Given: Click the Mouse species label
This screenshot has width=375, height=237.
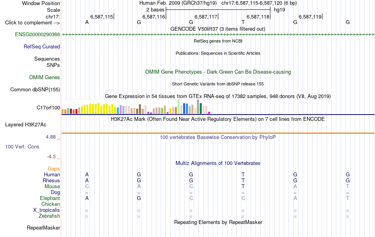Looking at the screenshot, I should (x=52, y=187).
